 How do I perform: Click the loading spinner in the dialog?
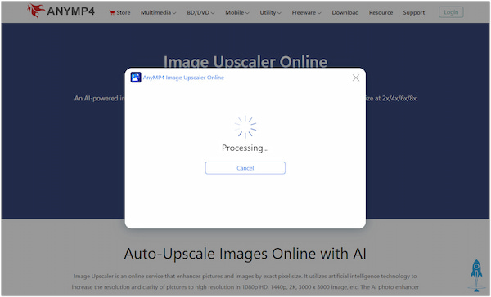[x=245, y=126]
